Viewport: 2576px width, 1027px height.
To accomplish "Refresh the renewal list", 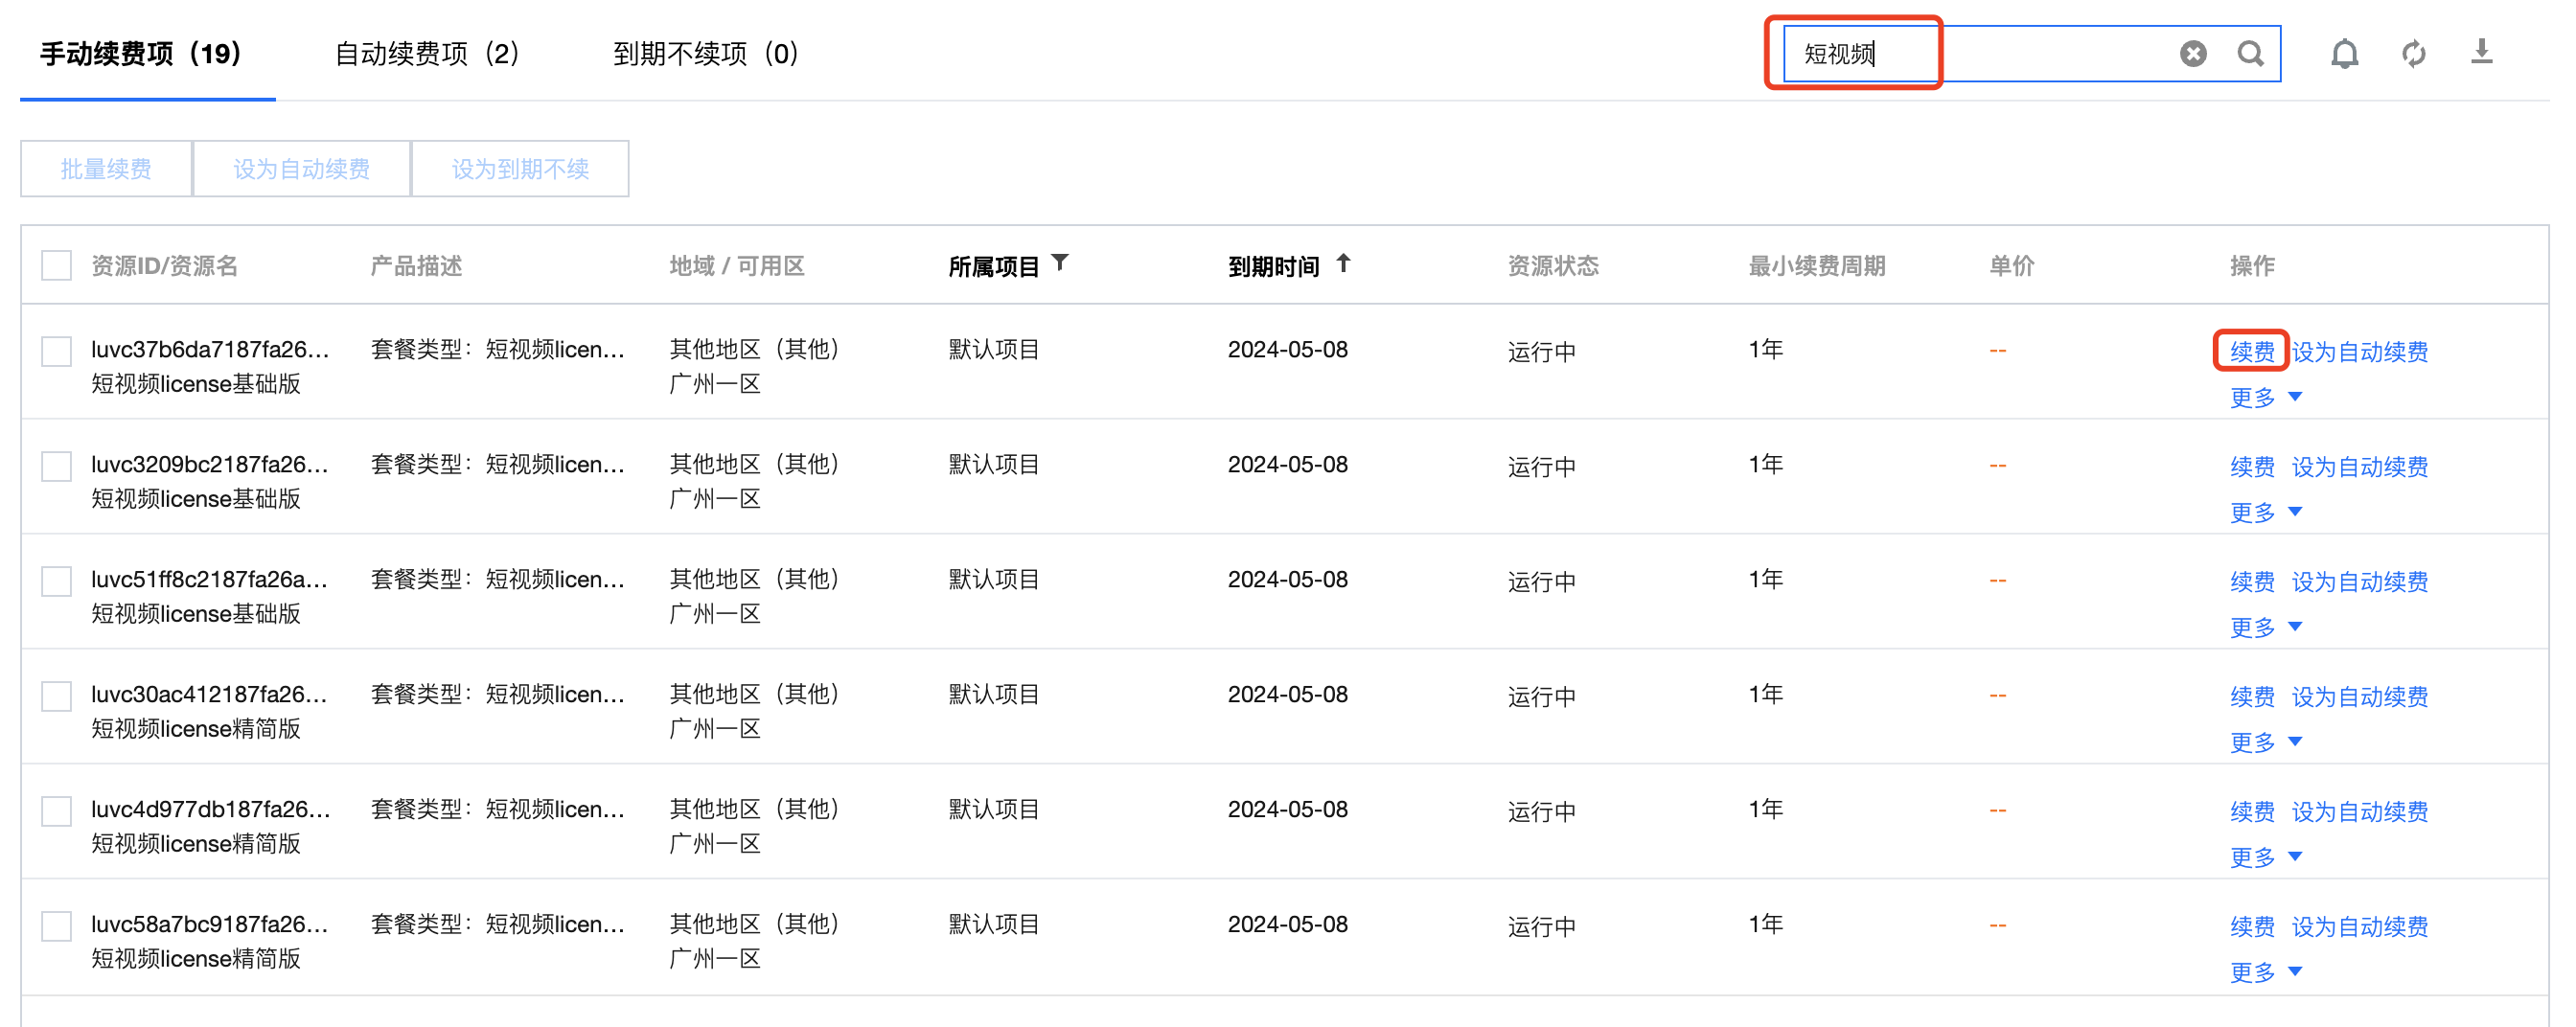I will point(2414,54).
